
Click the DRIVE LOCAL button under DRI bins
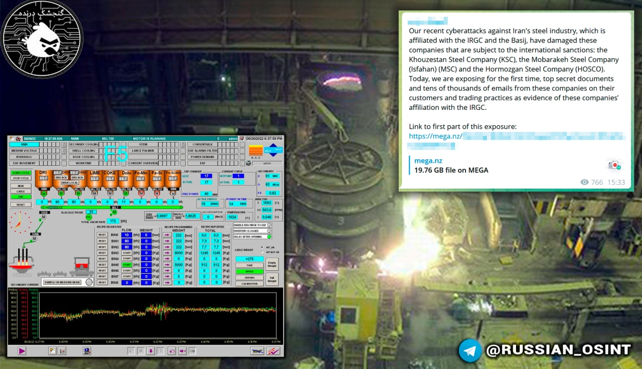point(70,182)
